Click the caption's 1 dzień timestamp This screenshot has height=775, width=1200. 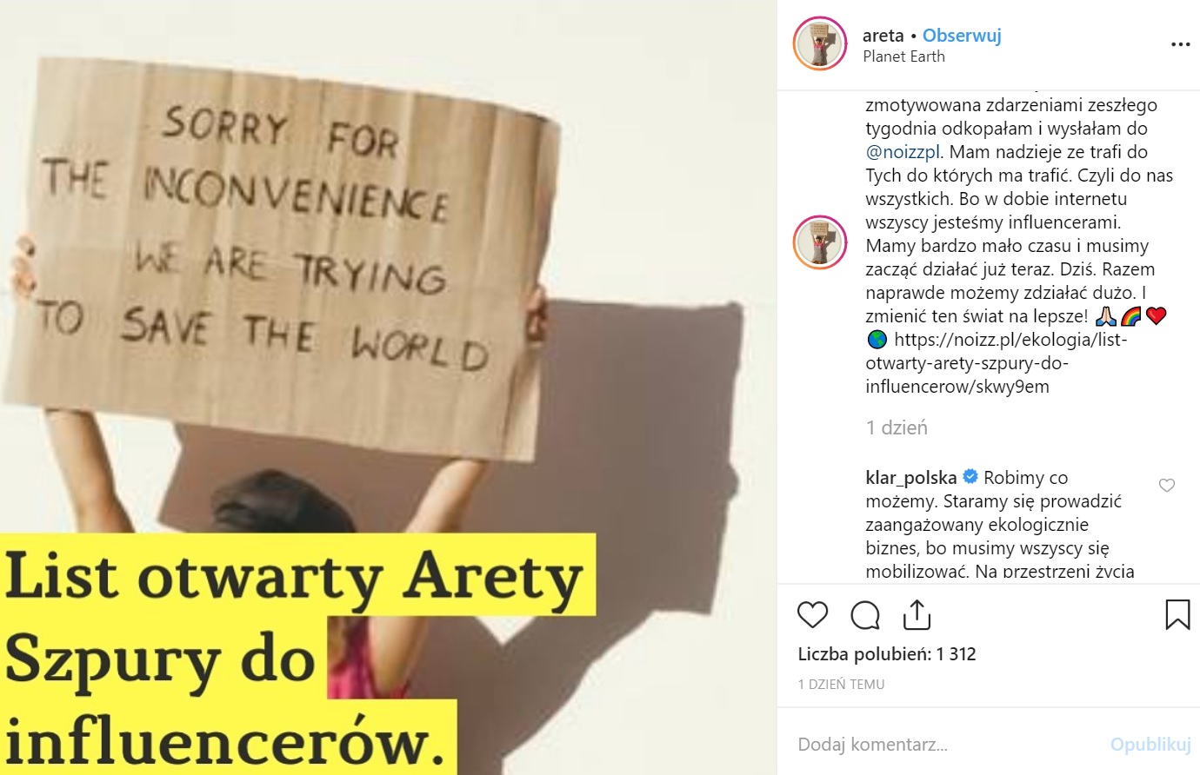click(x=897, y=427)
